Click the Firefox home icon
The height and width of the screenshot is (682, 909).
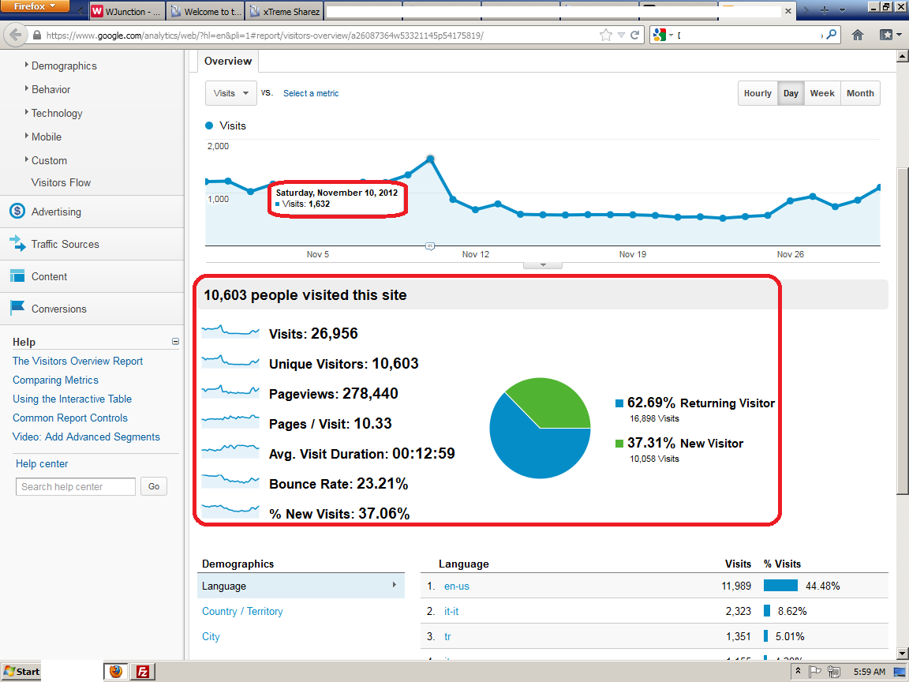858,36
